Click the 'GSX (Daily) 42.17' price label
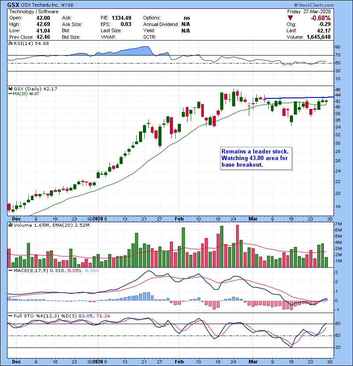 point(35,89)
